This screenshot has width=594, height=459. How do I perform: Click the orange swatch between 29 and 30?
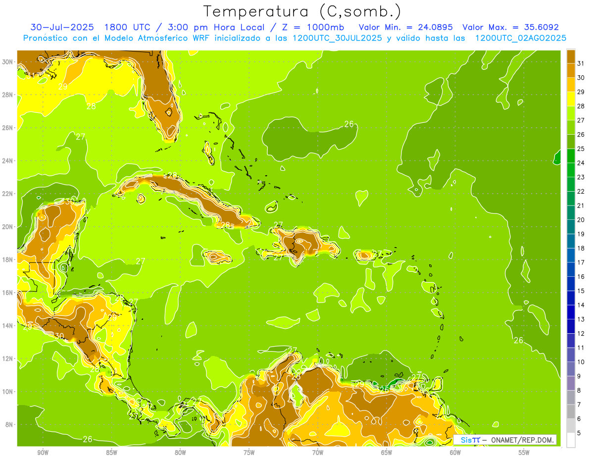tap(571, 85)
